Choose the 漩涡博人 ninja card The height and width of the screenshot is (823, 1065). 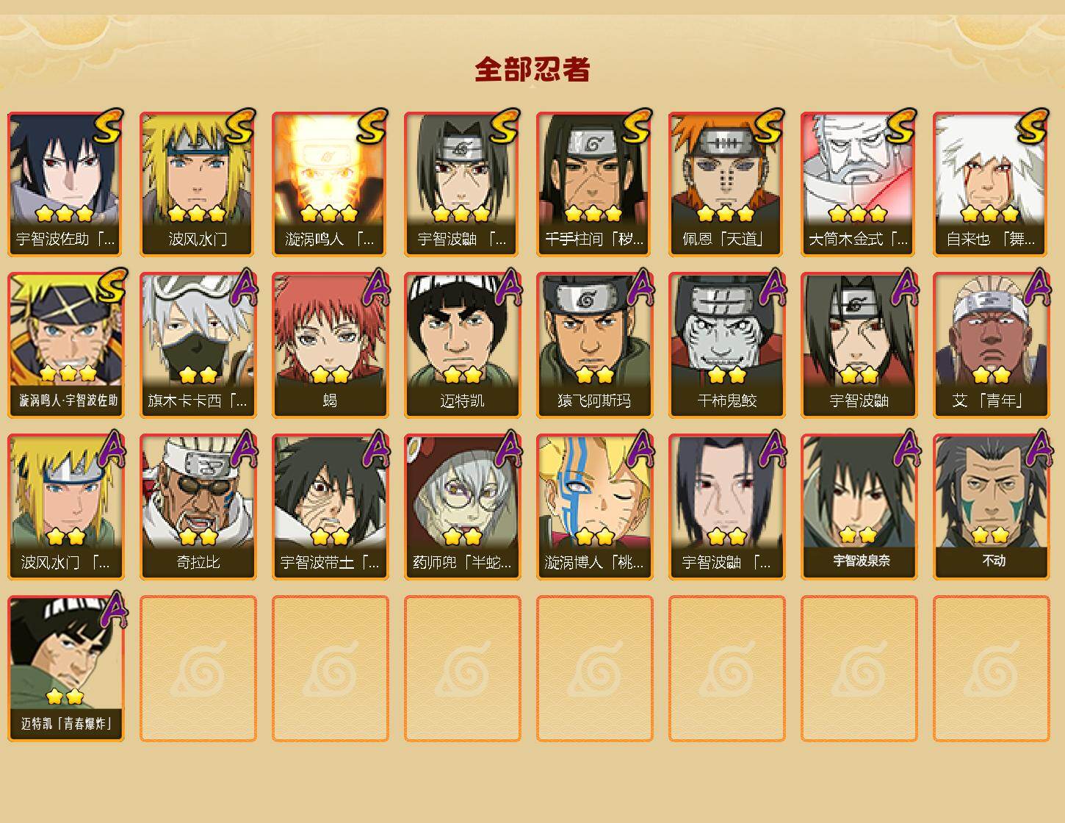(595, 507)
